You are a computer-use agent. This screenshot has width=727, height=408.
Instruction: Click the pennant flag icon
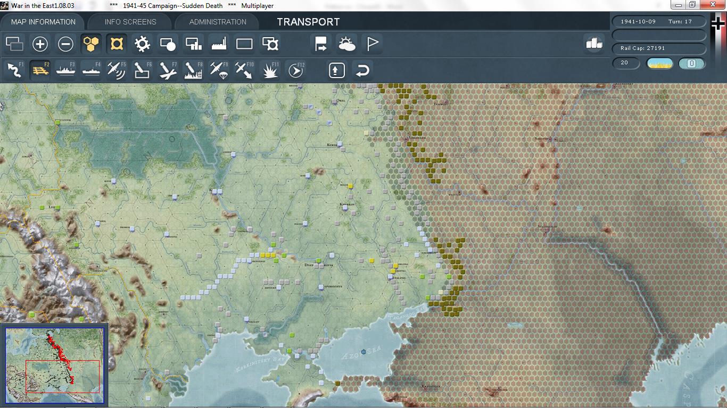point(372,44)
